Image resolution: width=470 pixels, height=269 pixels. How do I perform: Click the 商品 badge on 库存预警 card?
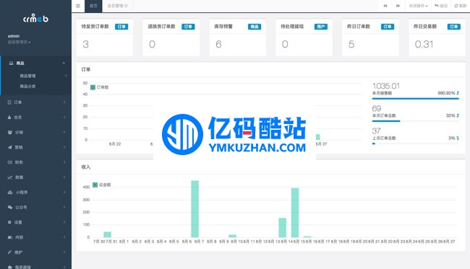(255, 27)
